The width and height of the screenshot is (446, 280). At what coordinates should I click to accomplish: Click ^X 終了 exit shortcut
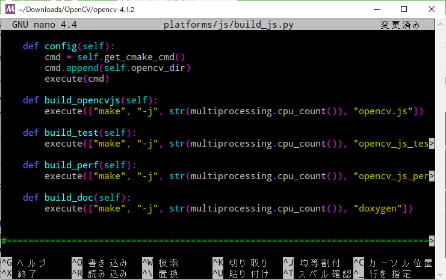pyautogui.click(x=19, y=273)
